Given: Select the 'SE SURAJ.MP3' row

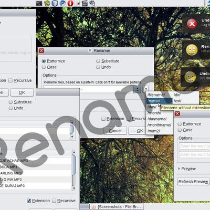Looking at the screenshot, I should (x=36, y=186).
